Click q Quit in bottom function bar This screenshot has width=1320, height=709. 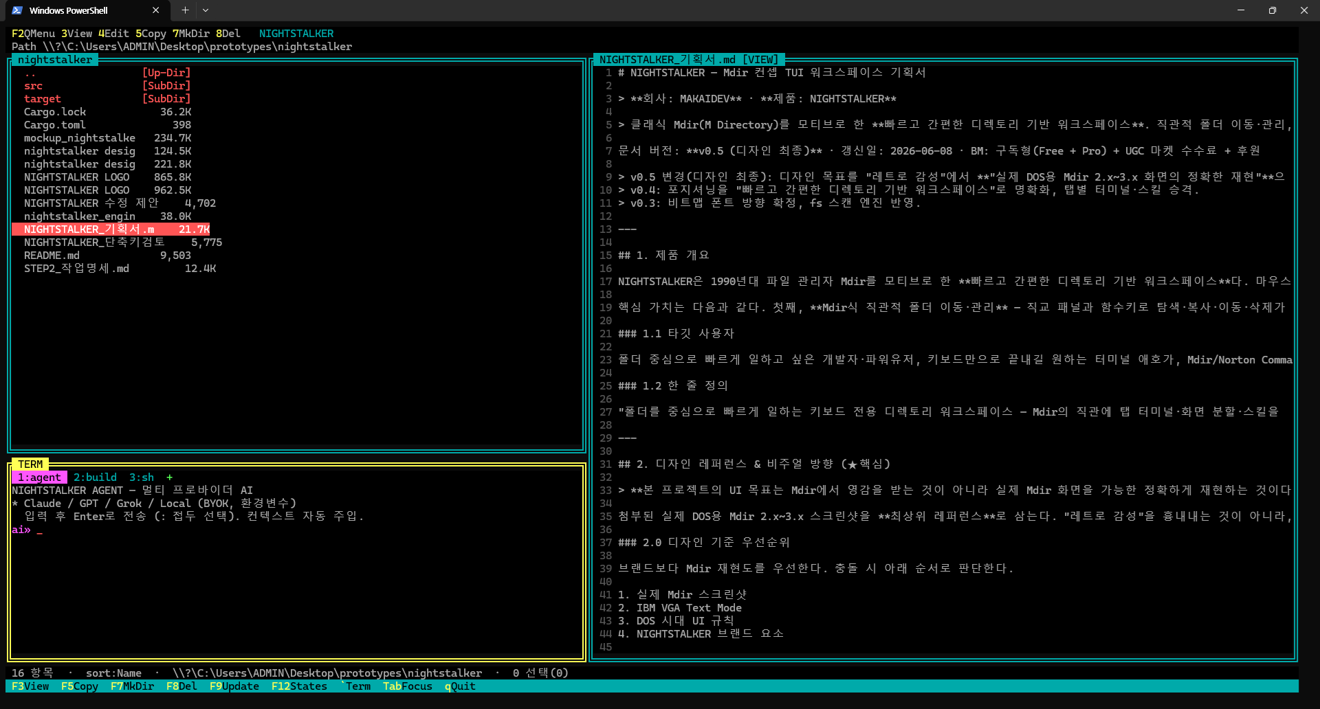pos(460,686)
